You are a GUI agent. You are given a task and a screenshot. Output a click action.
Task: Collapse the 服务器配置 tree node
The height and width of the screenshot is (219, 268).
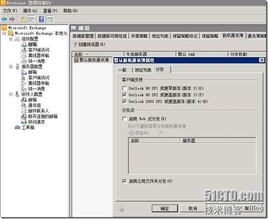click(x=11, y=67)
